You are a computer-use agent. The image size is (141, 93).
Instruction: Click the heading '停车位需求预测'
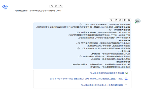point(122,27)
